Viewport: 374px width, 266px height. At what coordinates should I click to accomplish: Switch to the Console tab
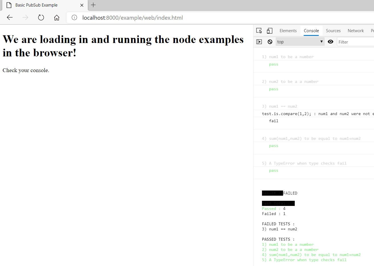point(311,31)
